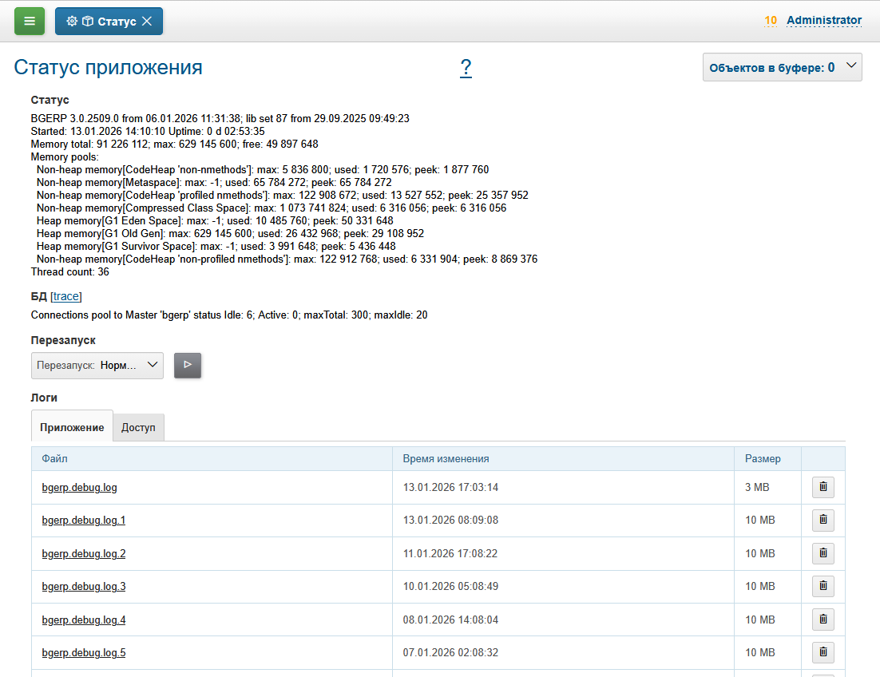Delete bgerp.debug.log.3 using trash icon
The width and height of the screenshot is (880, 677).
point(823,586)
